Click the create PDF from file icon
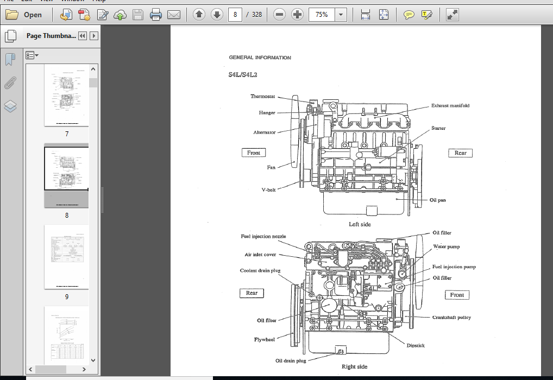The image size is (553, 380). (66, 15)
